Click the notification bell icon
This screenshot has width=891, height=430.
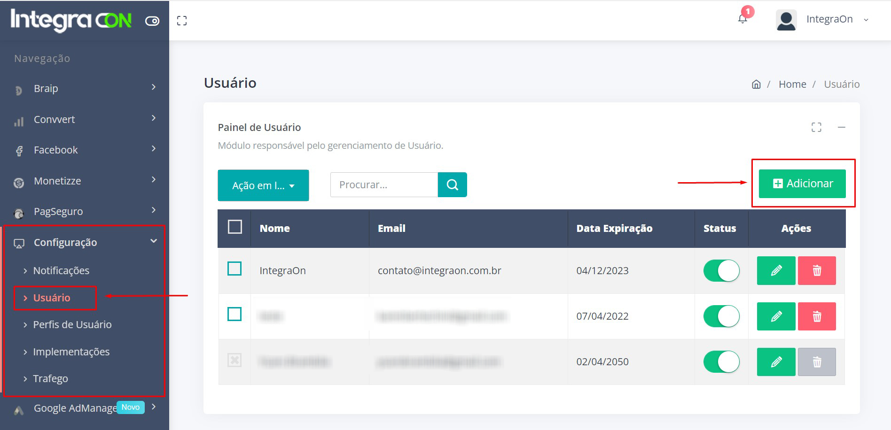click(742, 19)
